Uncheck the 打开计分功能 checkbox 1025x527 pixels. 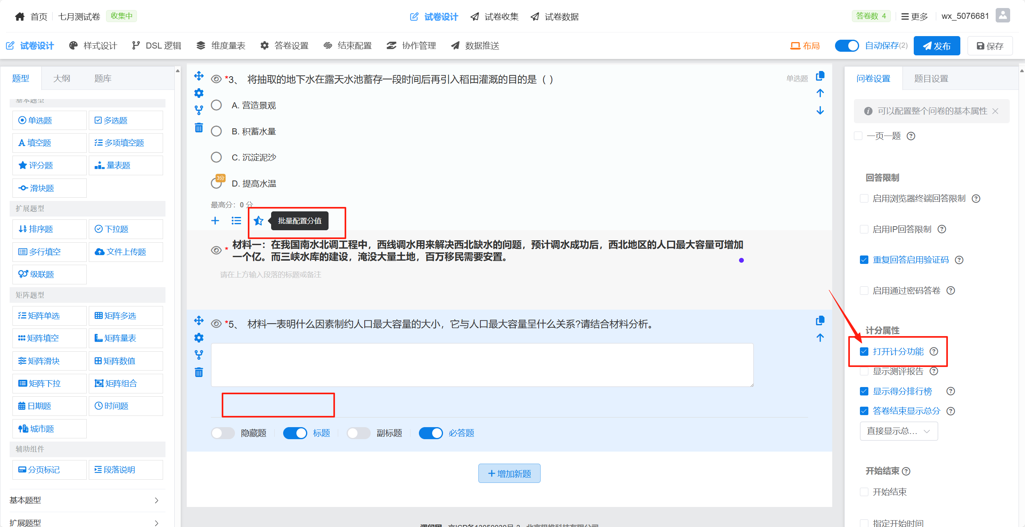[x=864, y=351]
